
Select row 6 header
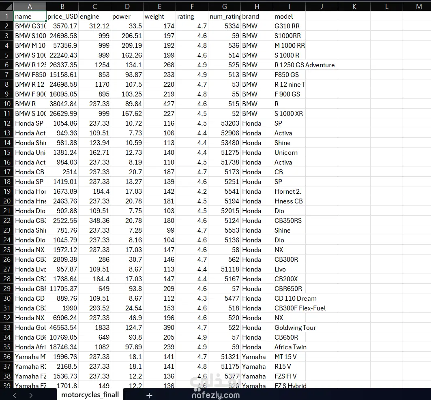(6, 65)
